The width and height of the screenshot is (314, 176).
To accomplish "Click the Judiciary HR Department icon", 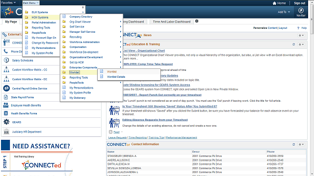I will click(6, 132).
